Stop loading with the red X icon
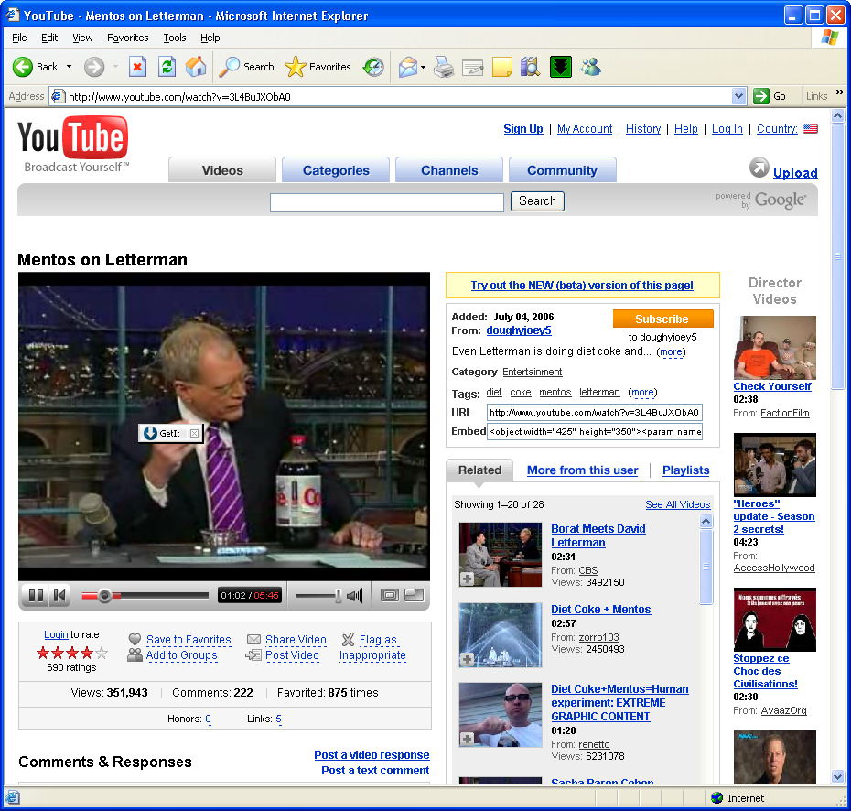Image resolution: width=851 pixels, height=811 pixels. (137, 68)
